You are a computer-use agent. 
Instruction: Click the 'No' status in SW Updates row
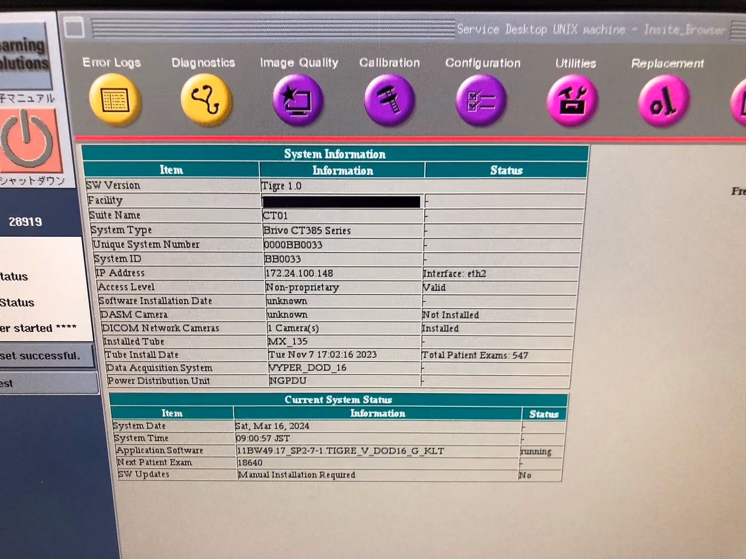click(525, 475)
